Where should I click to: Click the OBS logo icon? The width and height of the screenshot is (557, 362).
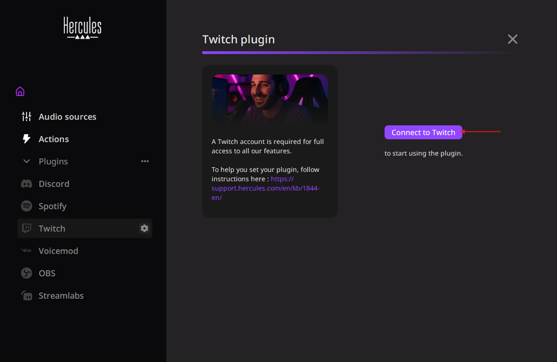[26, 273]
